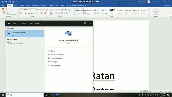This screenshot has width=172, height=97.
Task: Toggle center alignment button
Action: tap(53, 13)
